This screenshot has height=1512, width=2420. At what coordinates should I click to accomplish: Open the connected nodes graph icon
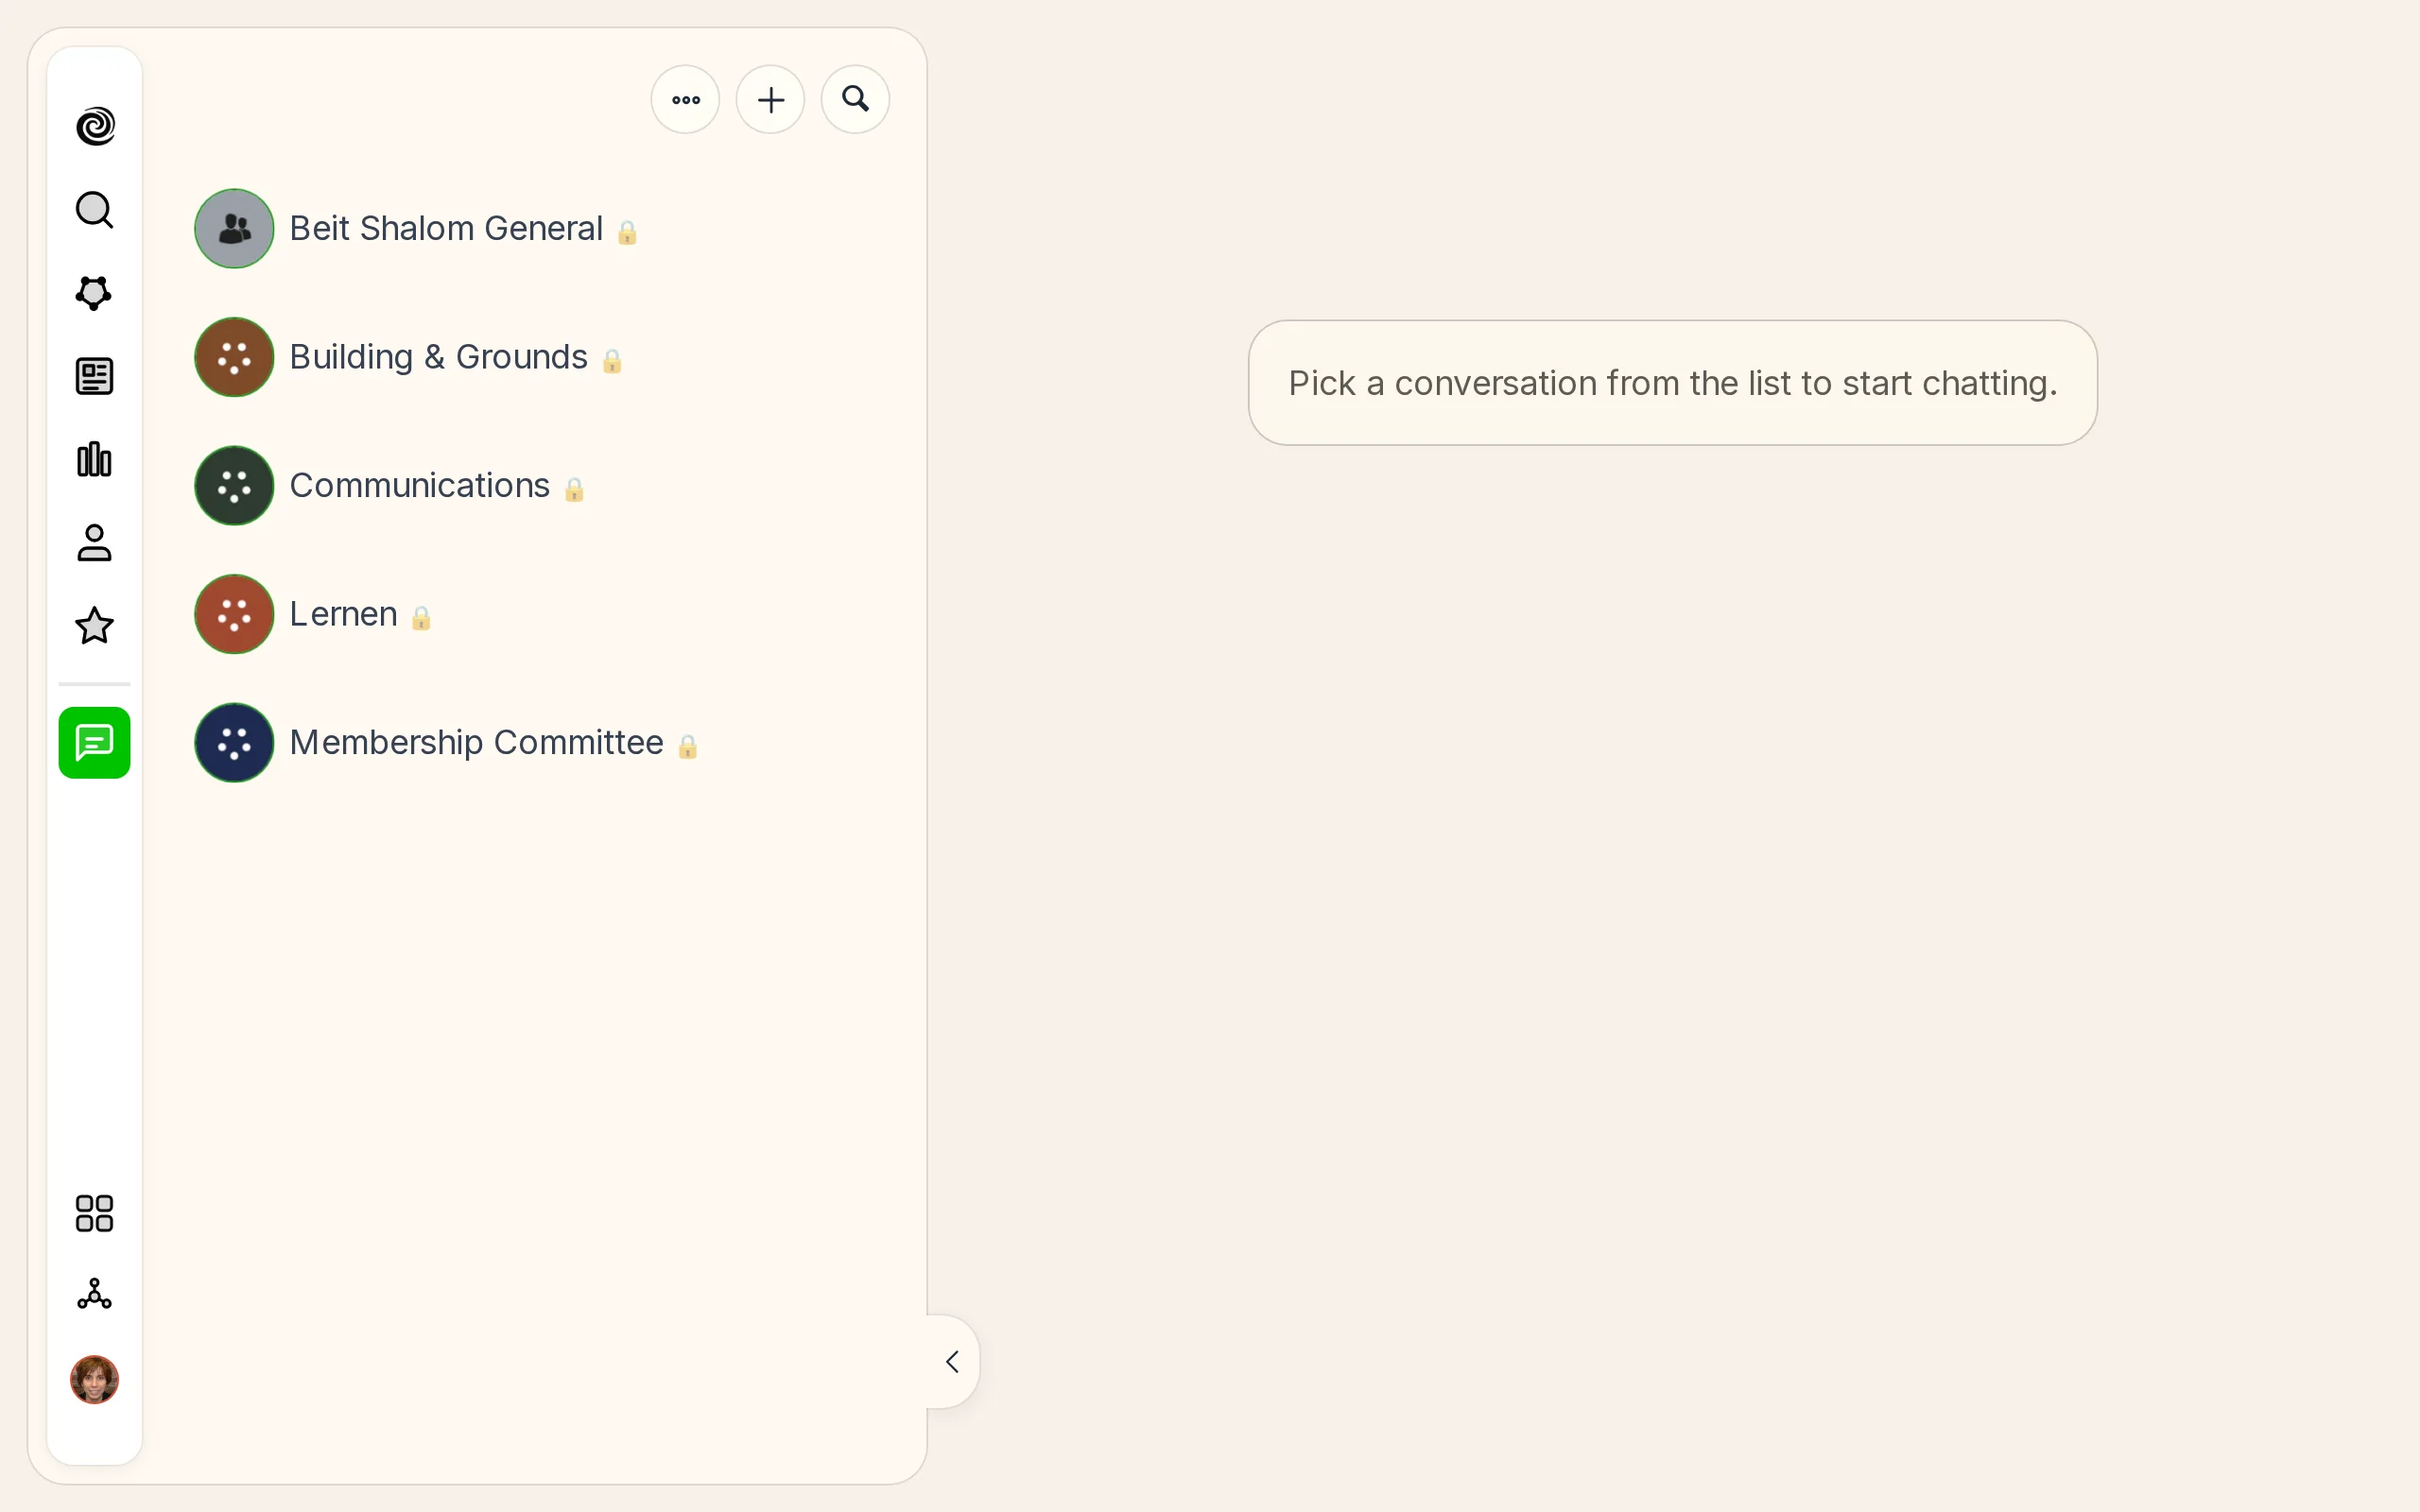(x=95, y=1295)
